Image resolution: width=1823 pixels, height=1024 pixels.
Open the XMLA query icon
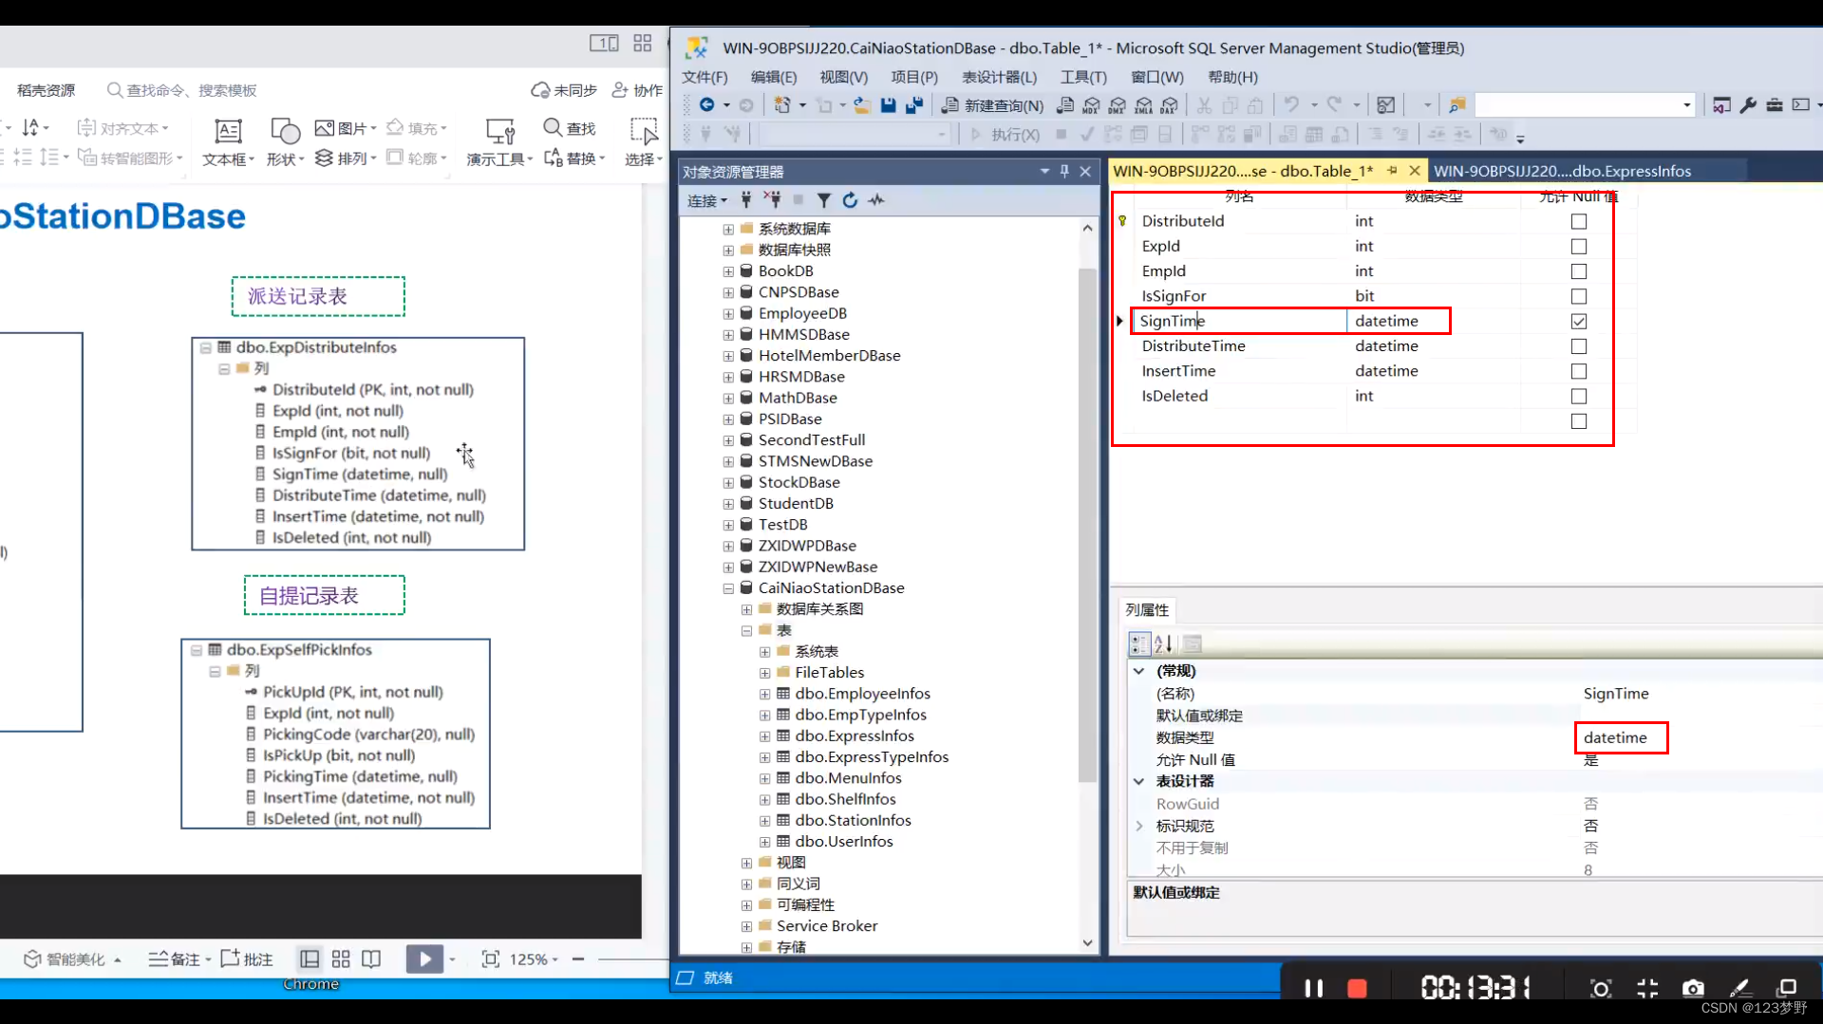coord(1143,105)
